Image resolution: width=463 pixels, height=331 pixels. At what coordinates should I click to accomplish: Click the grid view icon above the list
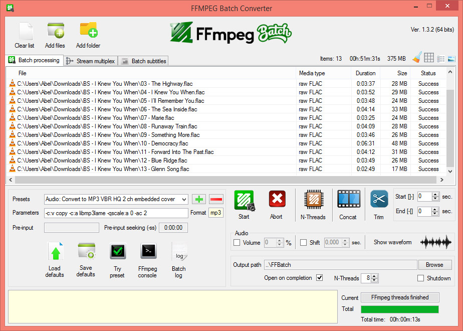(x=429, y=58)
